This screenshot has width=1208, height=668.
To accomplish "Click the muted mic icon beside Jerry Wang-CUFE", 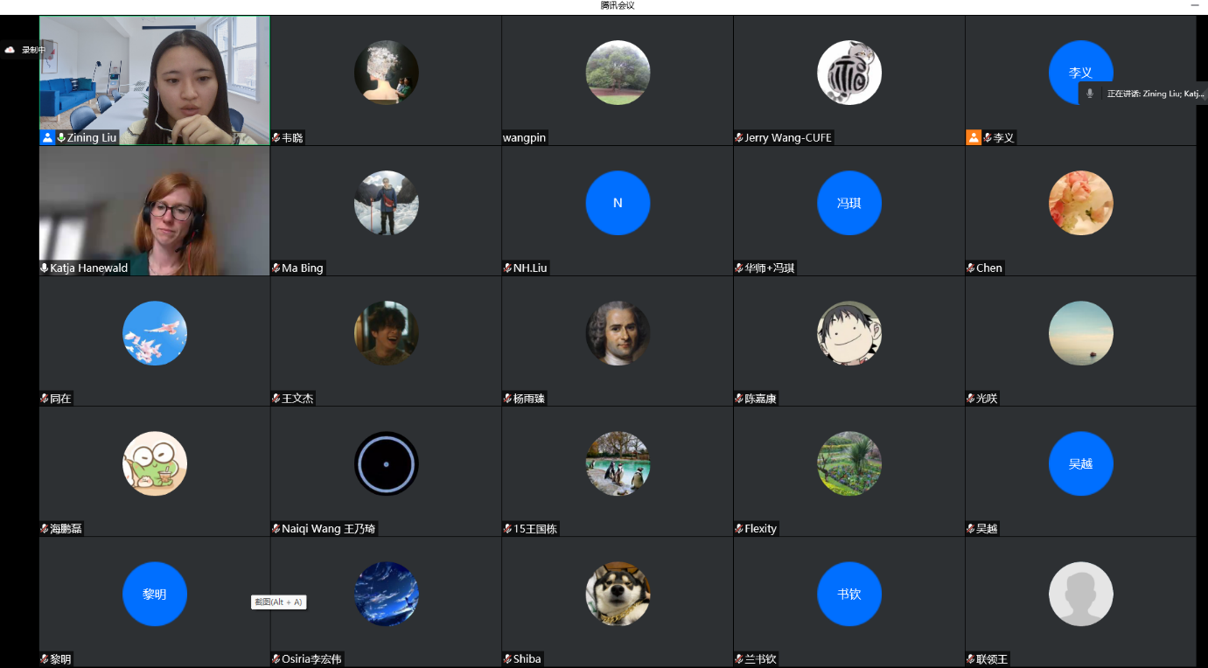I will tap(739, 137).
